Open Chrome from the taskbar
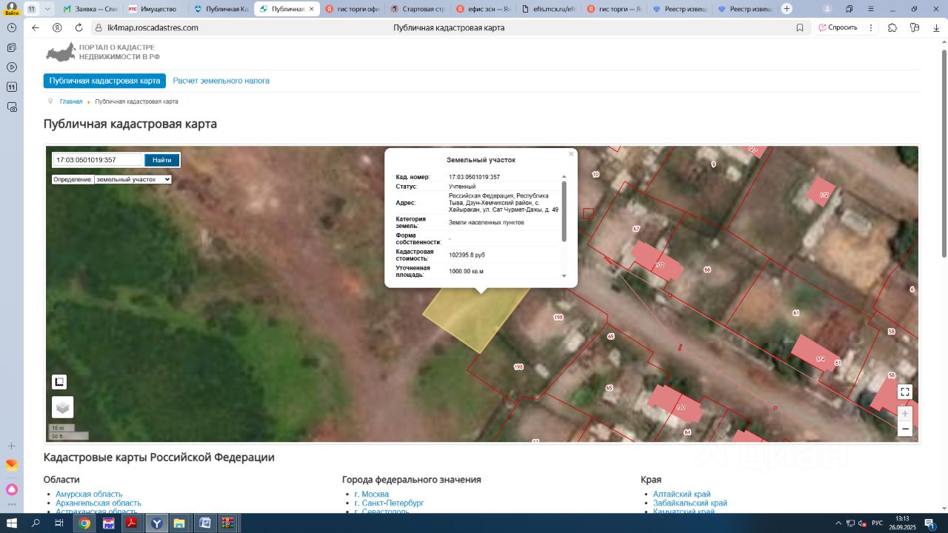Screen dimensions: 948x533 [x=85, y=523]
